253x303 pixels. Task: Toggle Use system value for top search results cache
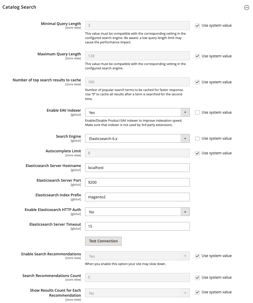[x=197, y=82]
